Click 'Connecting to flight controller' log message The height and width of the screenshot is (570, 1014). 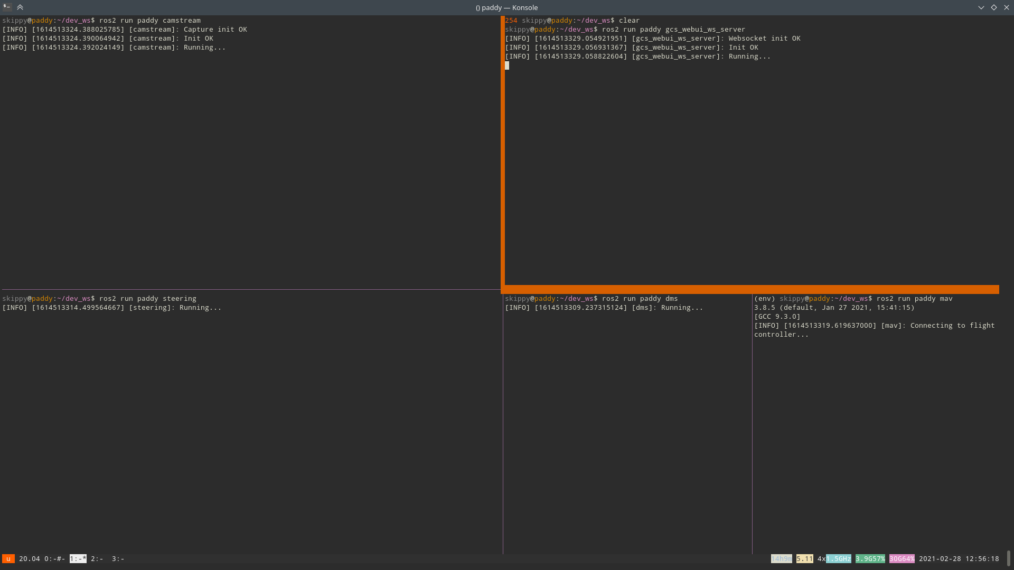[875, 330]
